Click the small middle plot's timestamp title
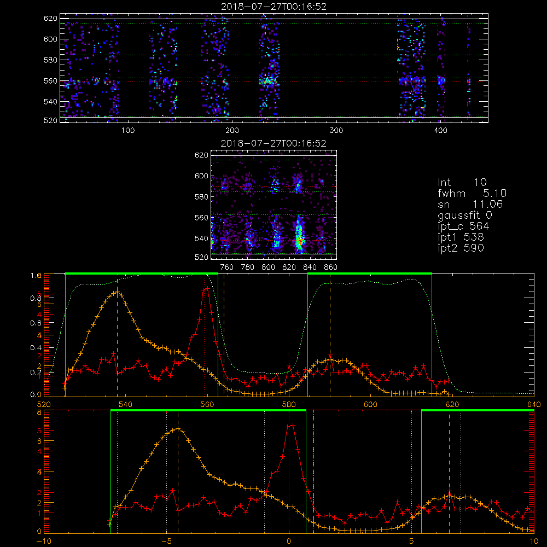This screenshot has width=547, height=547. click(273, 143)
